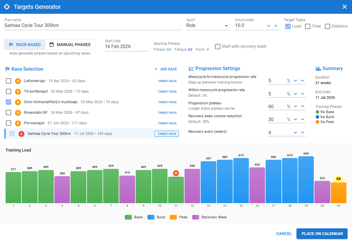Enable Start with recovery week checkbox
352x243 pixels.
(x=218, y=47)
